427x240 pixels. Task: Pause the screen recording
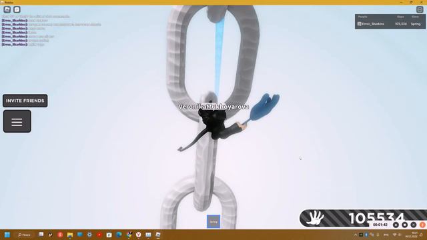(x=396, y=225)
